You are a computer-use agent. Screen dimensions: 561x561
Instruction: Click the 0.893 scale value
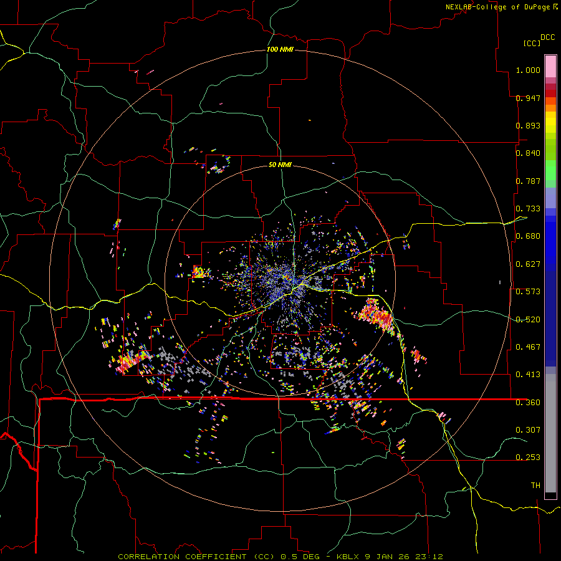(x=528, y=125)
